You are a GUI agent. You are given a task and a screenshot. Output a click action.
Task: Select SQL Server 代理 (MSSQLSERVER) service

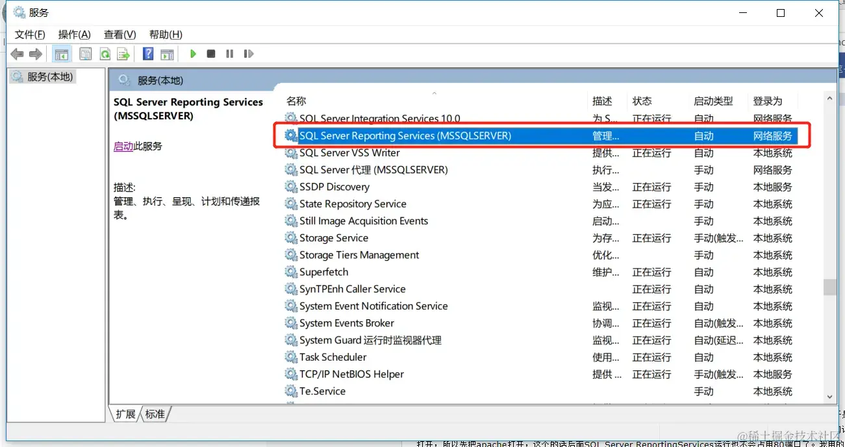coord(540,170)
